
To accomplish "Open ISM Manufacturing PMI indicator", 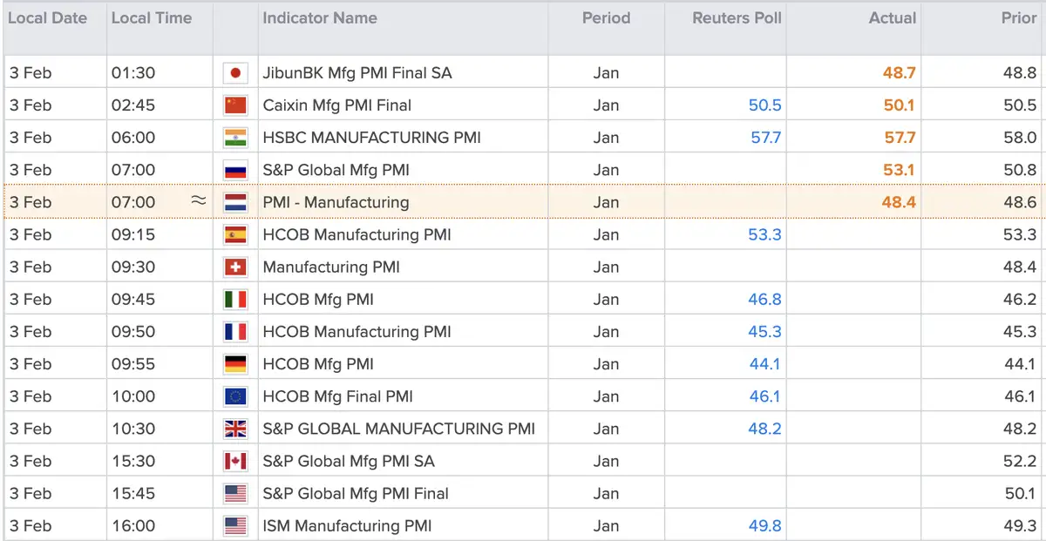I will [347, 525].
